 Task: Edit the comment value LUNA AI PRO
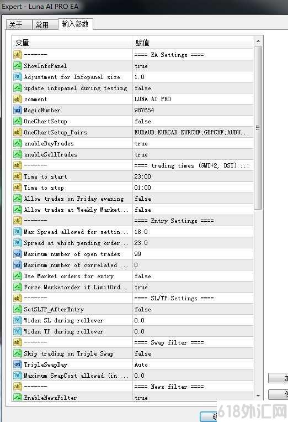pos(193,99)
